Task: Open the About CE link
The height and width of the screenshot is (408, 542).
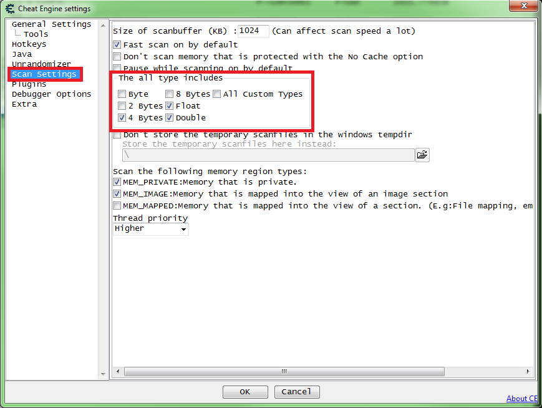Action: [x=522, y=399]
